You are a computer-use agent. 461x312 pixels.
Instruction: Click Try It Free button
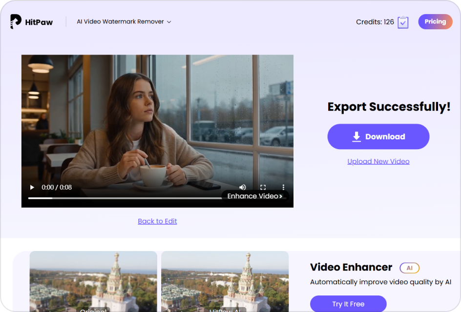click(x=348, y=304)
